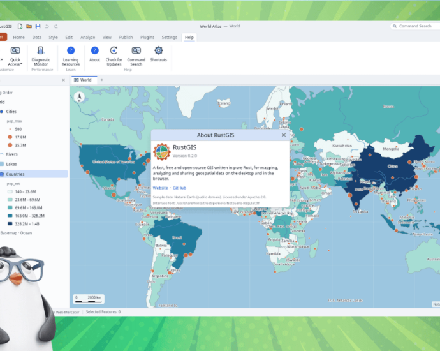Close the layers panel with X
Image resolution: width=440 pixels, height=351 pixels.
tap(63, 80)
